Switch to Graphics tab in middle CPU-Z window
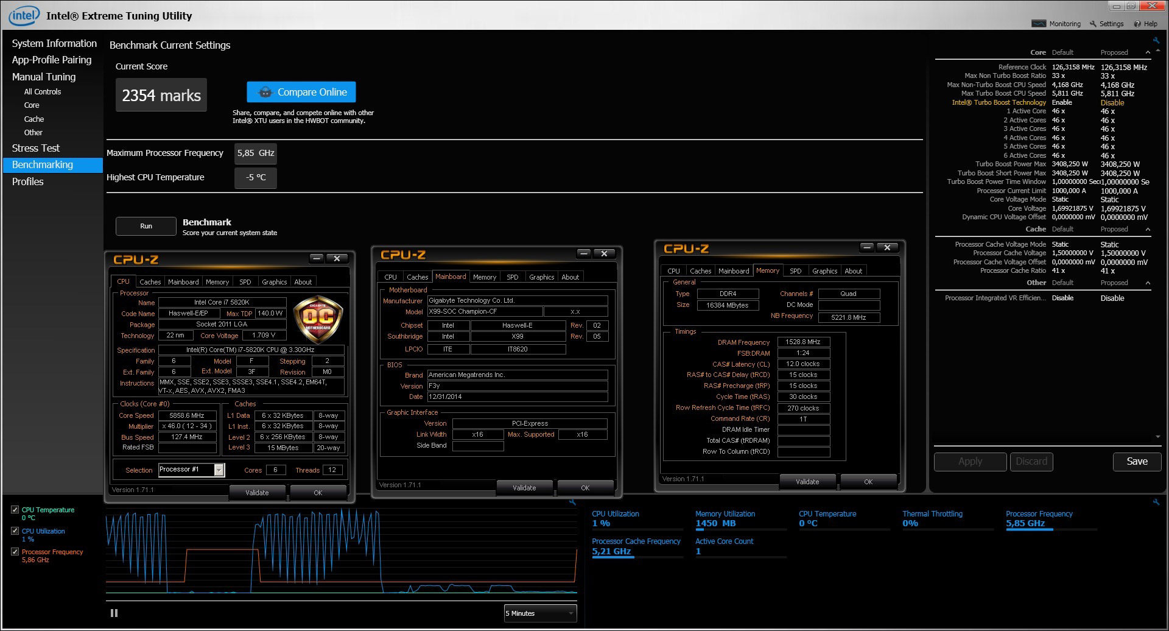The width and height of the screenshot is (1169, 631). click(542, 277)
